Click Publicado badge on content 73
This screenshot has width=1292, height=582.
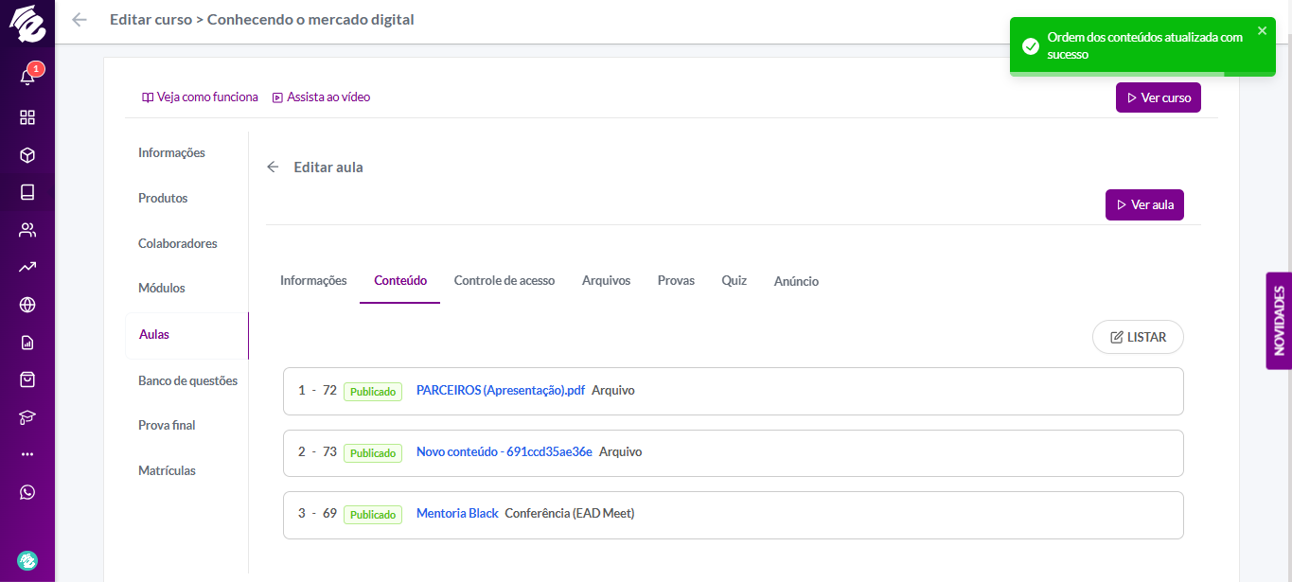pyautogui.click(x=373, y=453)
